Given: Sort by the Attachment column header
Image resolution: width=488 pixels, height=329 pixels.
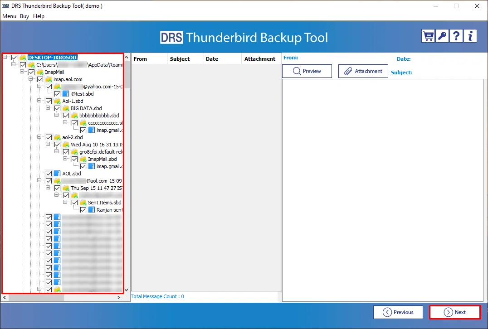Looking at the screenshot, I should [x=261, y=59].
